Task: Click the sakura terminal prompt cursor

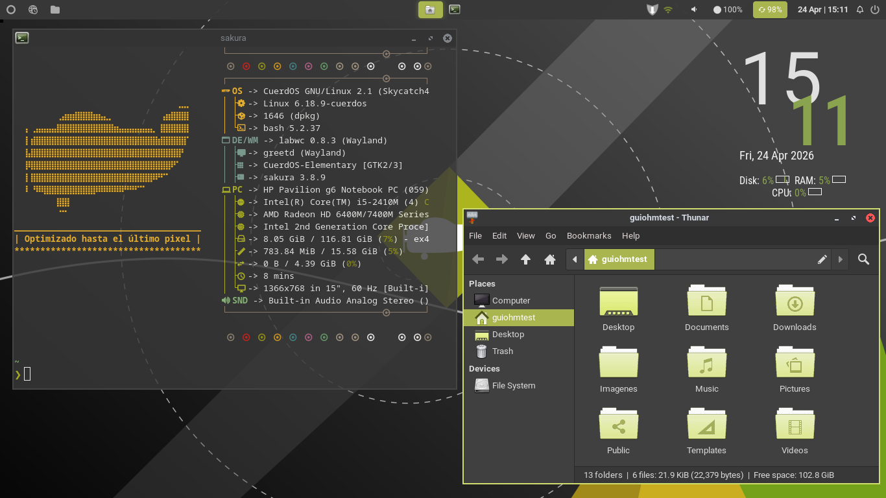Action: tap(27, 374)
